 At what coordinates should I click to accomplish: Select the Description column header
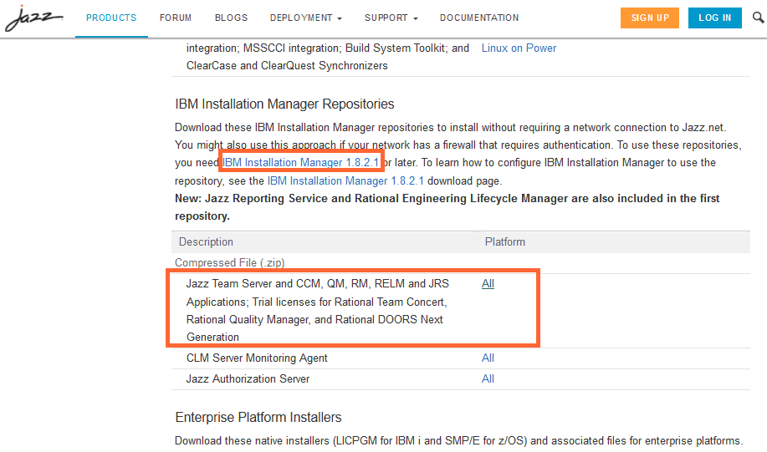coord(206,242)
